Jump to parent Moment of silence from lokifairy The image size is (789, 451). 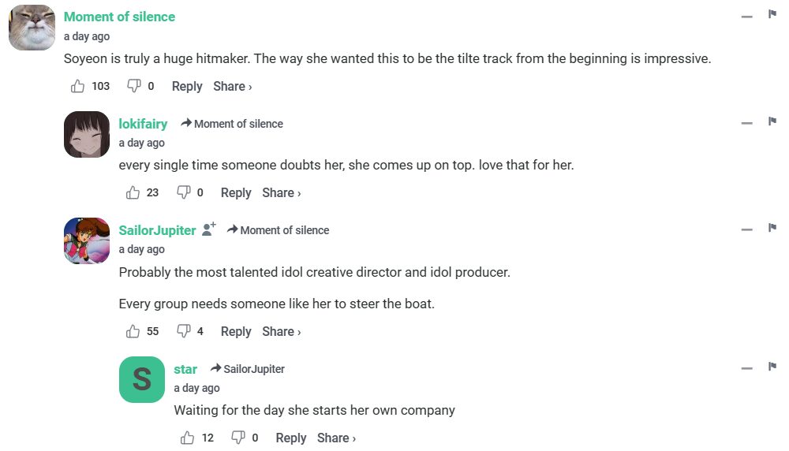232,124
